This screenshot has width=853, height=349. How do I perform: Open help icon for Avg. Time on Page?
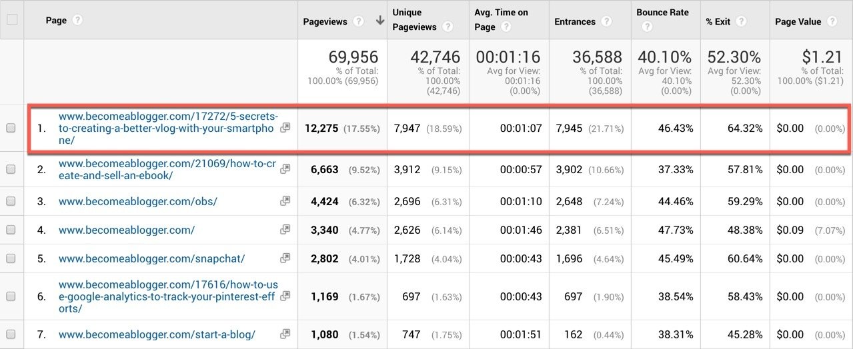(506, 27)
